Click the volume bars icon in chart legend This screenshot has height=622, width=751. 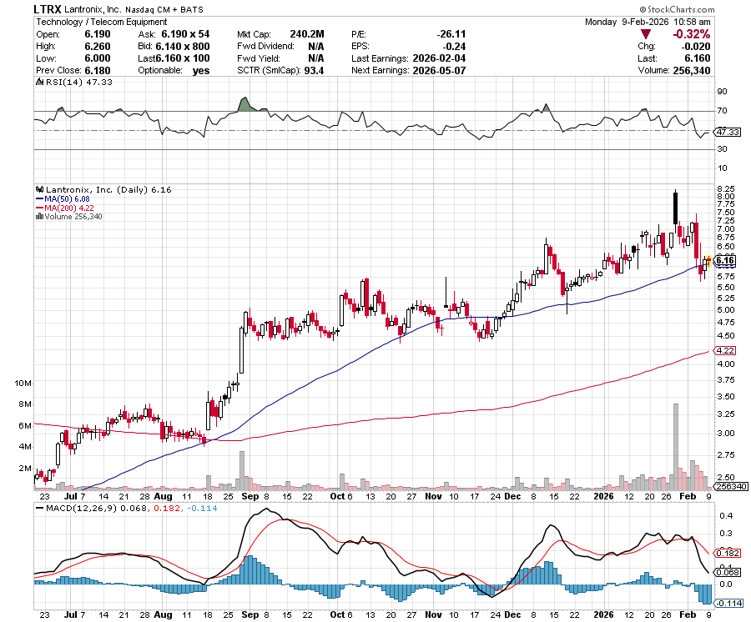coord(40,216)
